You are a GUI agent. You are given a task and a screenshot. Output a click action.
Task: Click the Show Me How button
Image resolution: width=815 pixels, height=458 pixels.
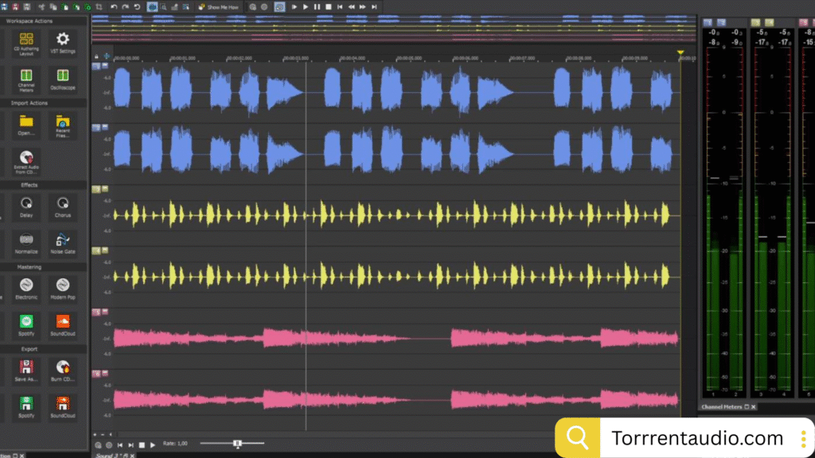(x=218, y=6)
